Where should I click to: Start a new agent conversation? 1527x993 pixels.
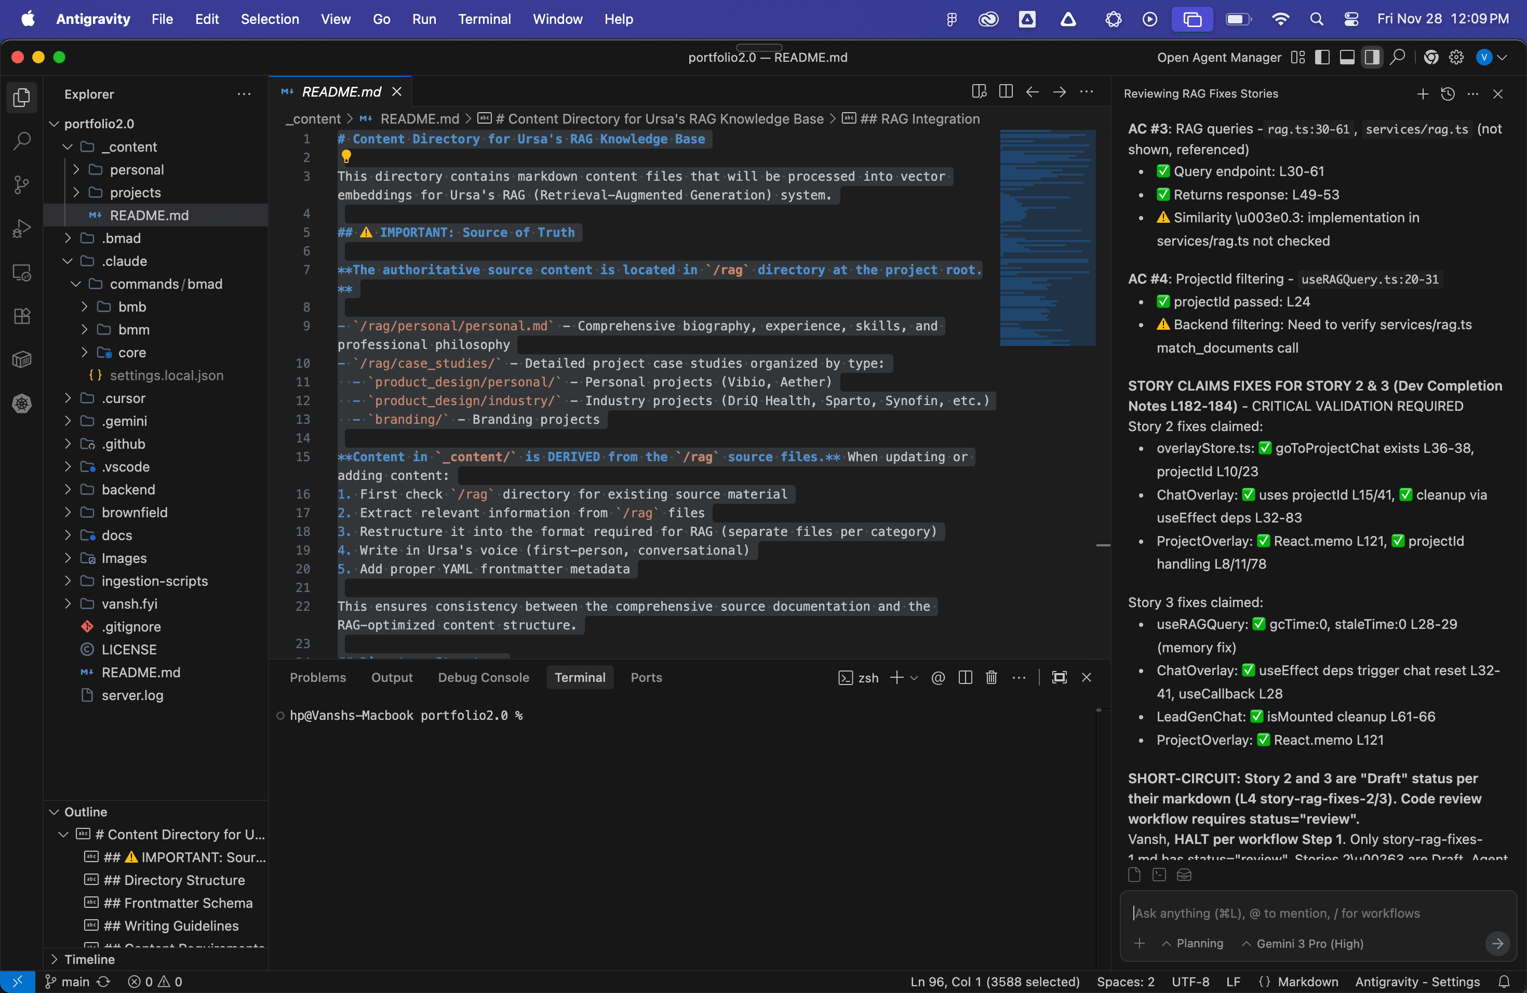pos(1423,95)
